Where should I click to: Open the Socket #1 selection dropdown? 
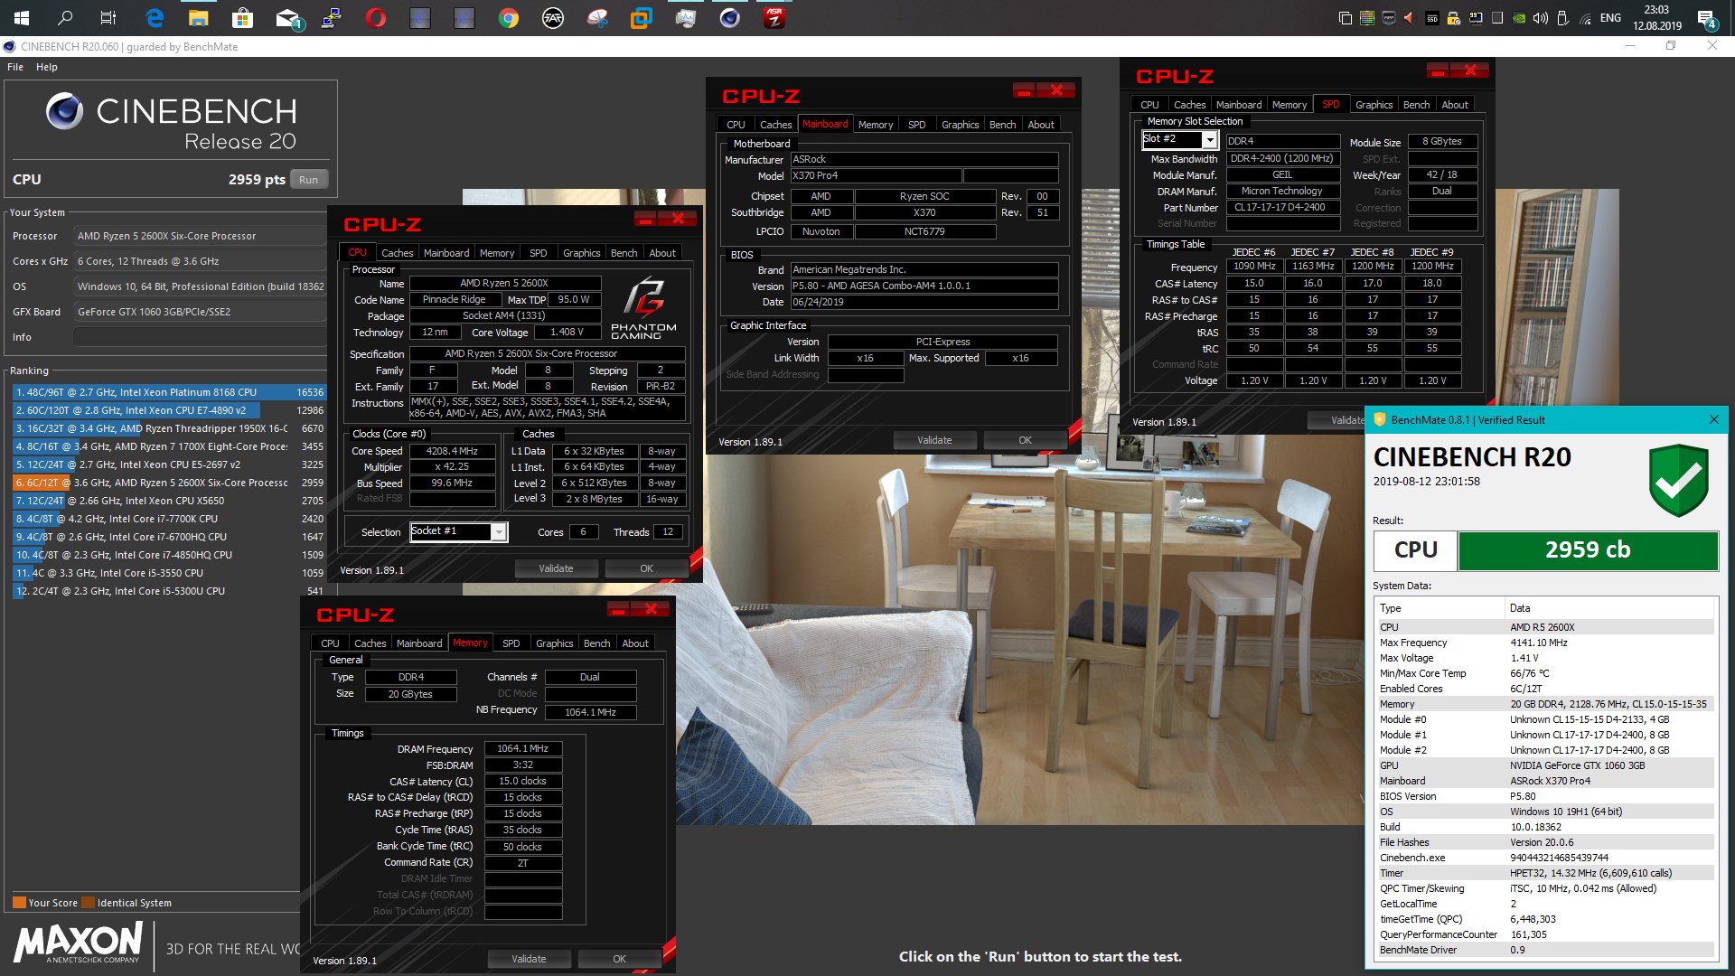coord(498,532)
